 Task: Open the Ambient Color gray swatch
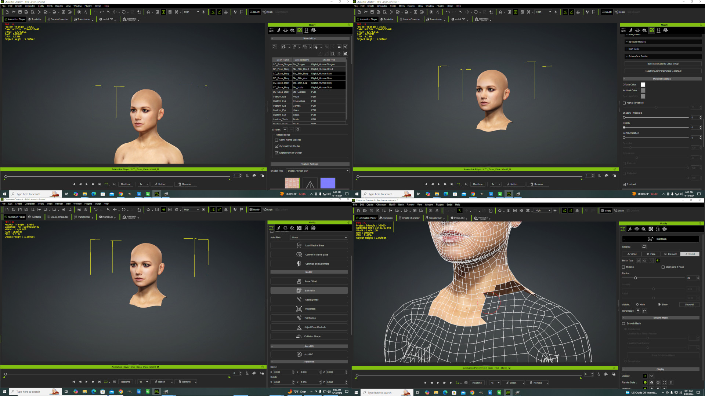(x=643, y=91)
